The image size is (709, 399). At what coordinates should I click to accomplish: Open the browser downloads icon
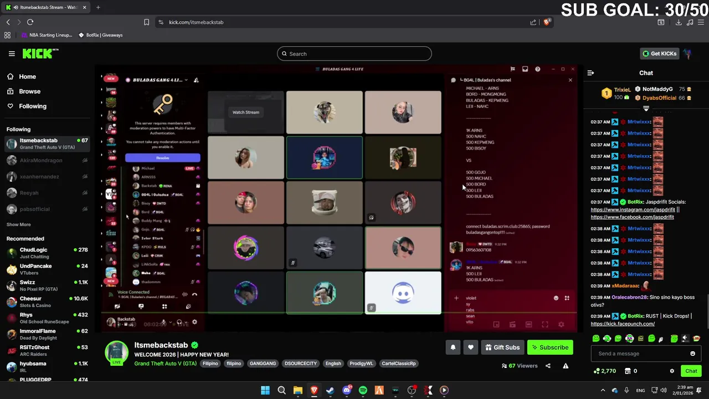coord(678,22)
